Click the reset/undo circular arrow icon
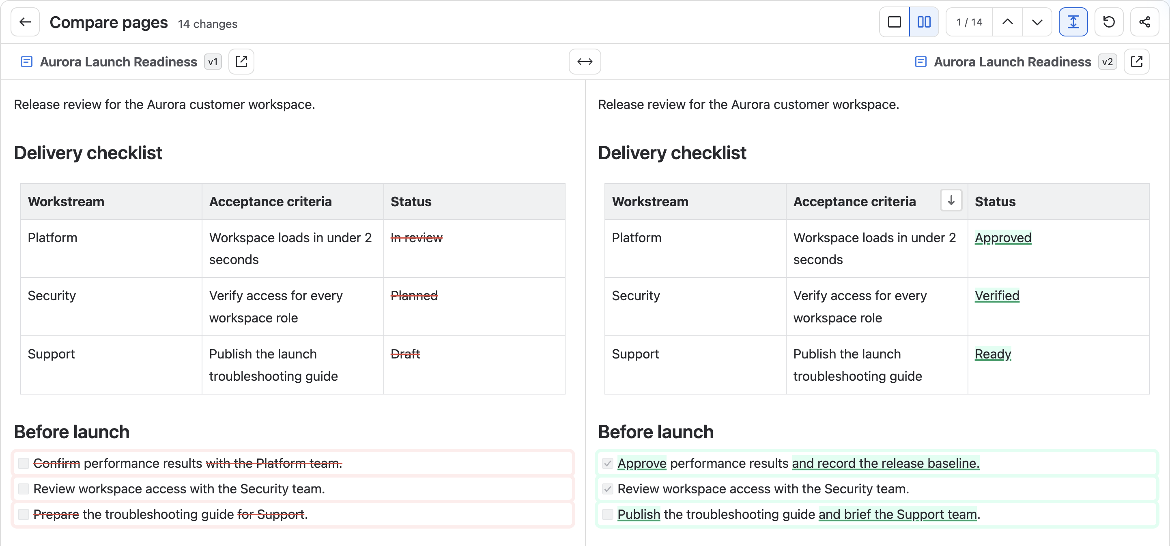Screen dimensions: 1170x546 (x=1109, y=22)
